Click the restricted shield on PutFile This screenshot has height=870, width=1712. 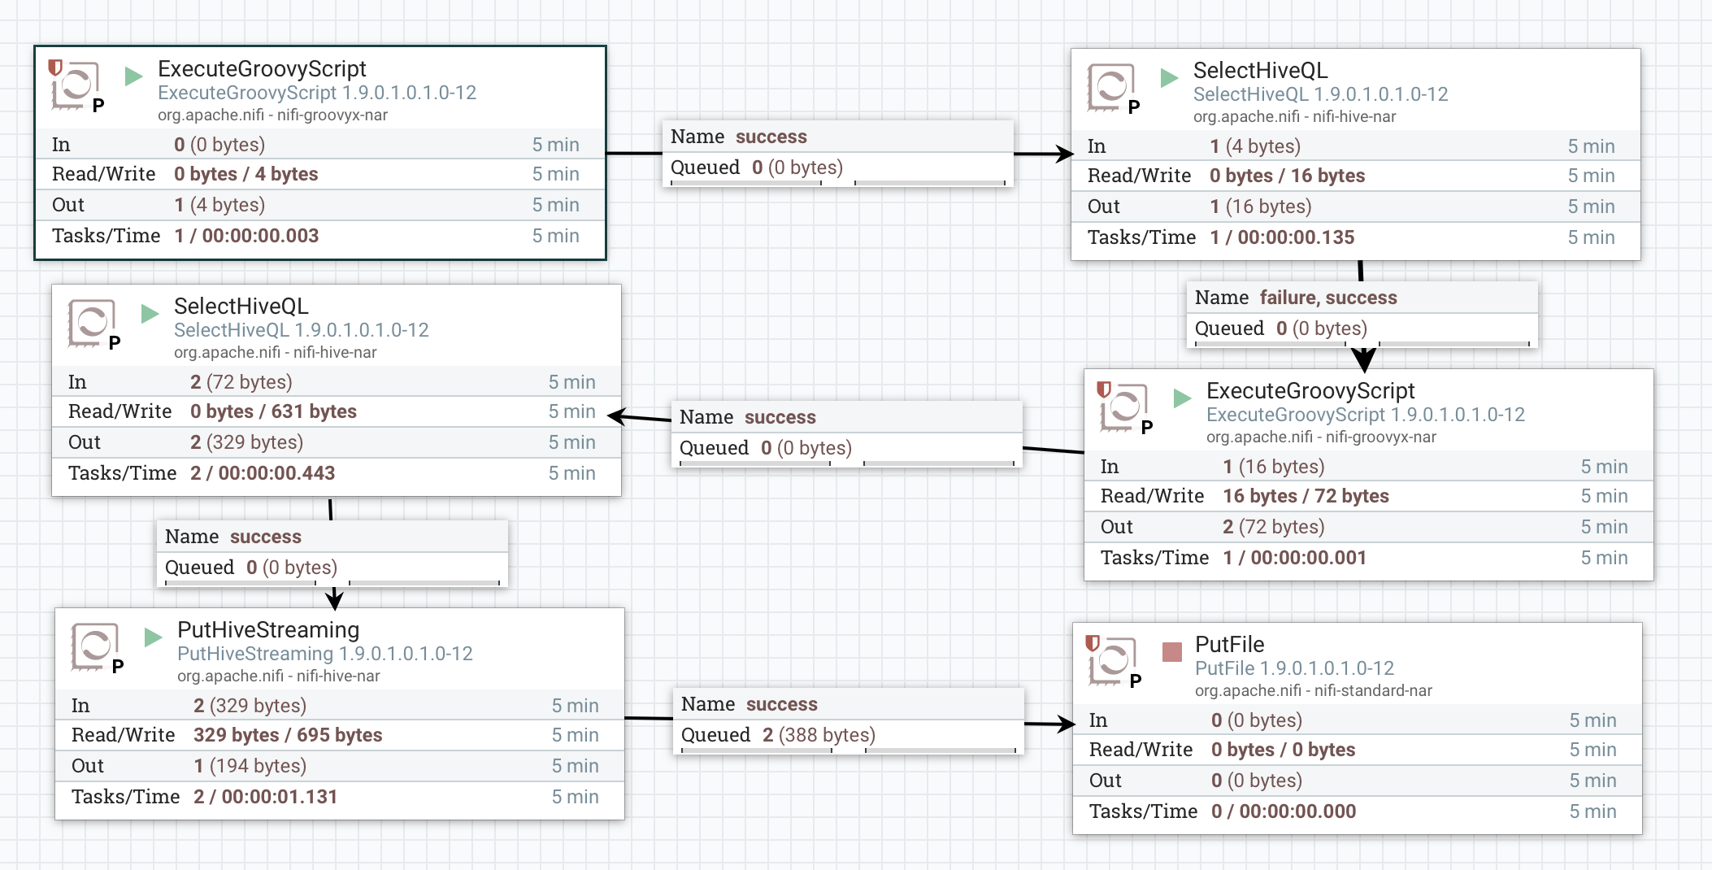[1093, 643]
